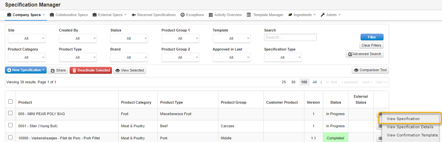Viewport: 442px width, 142px height.
Task: Click the Comparison Tool eye icon
Action: [356, 70]
